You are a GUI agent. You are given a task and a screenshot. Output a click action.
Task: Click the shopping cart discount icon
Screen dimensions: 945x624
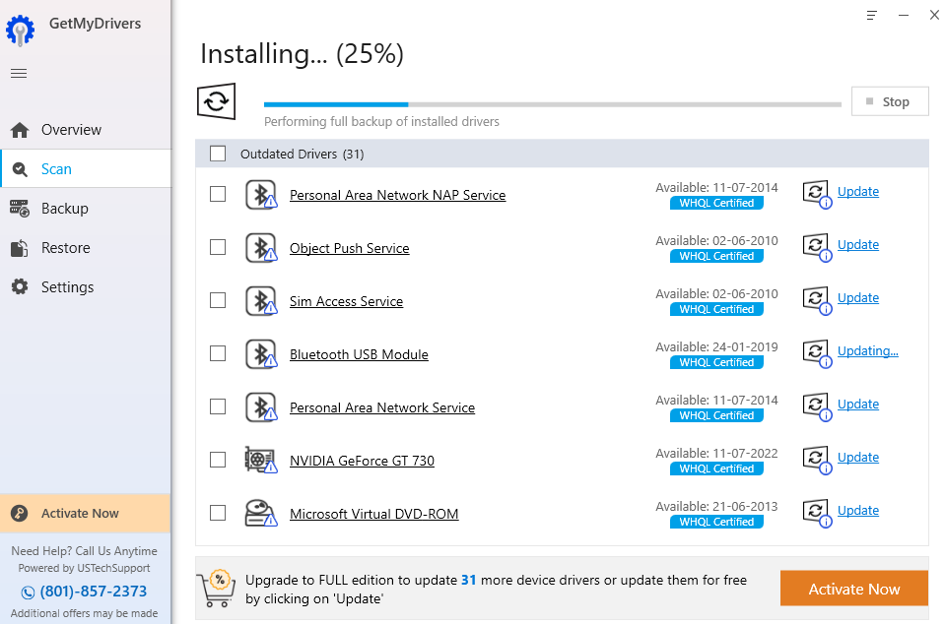(x=218, y=587)
